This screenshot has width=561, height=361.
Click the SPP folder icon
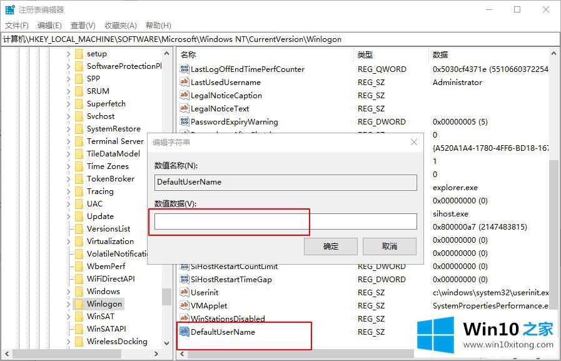79,78
